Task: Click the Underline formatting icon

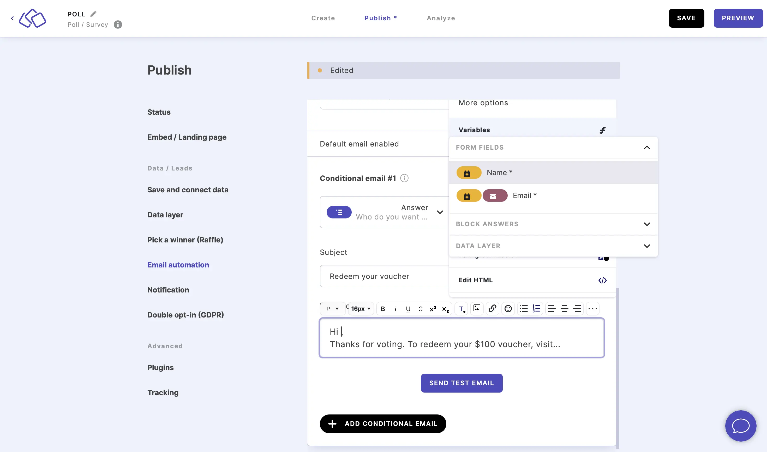Action: point(407,308)
